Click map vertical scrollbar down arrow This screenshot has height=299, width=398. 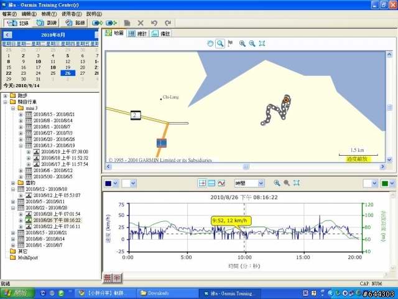389,160
